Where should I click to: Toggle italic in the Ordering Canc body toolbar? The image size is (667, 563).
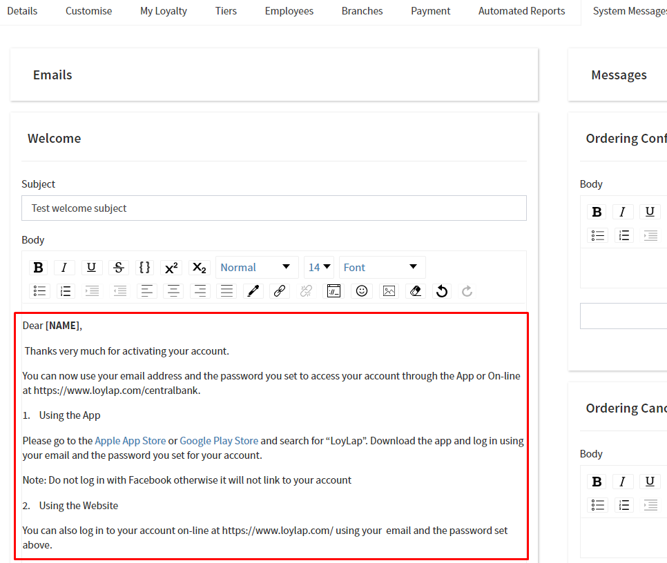click(x=623, y=482)
